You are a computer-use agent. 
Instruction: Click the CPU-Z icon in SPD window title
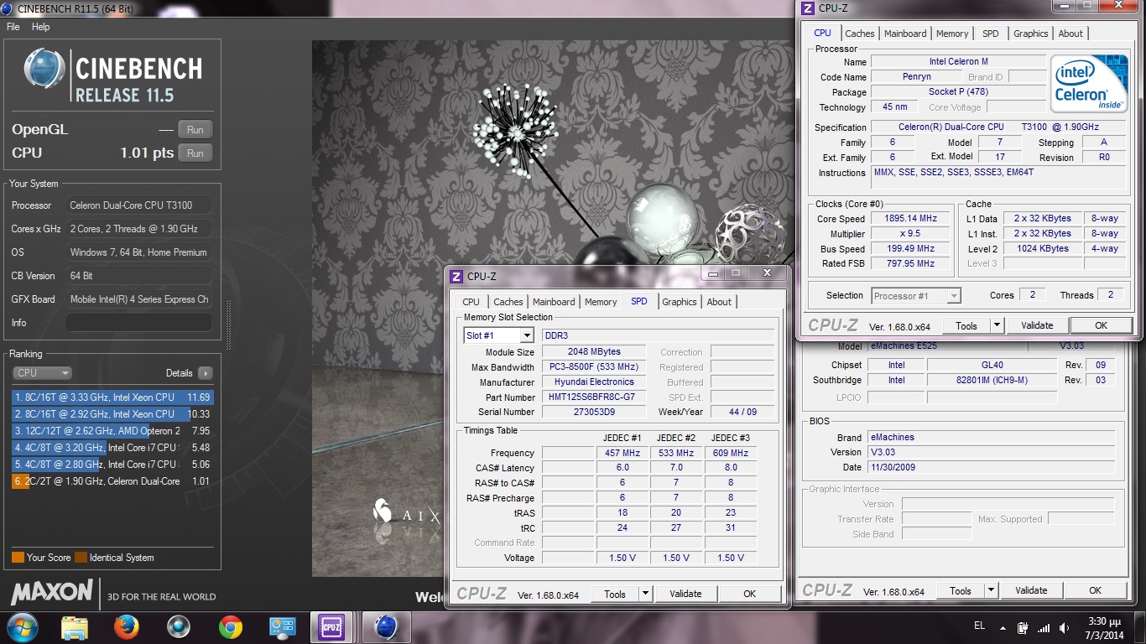456,276
